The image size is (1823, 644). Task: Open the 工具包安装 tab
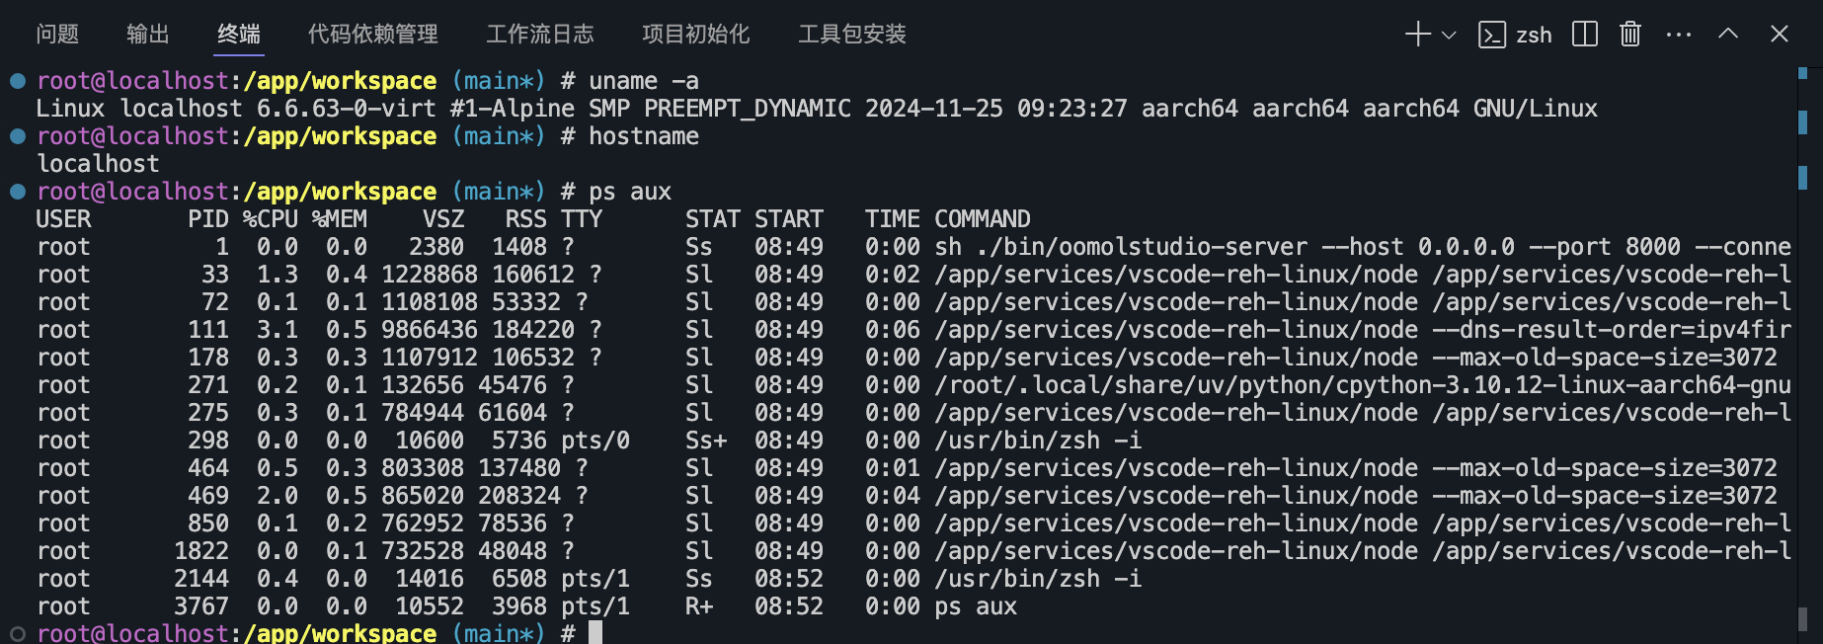point(852,35)
